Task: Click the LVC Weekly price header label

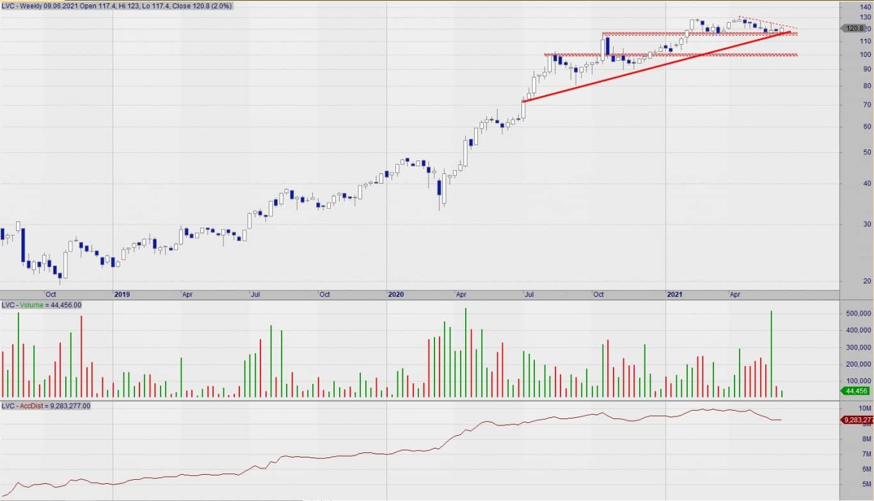Action: click(117, 6)
